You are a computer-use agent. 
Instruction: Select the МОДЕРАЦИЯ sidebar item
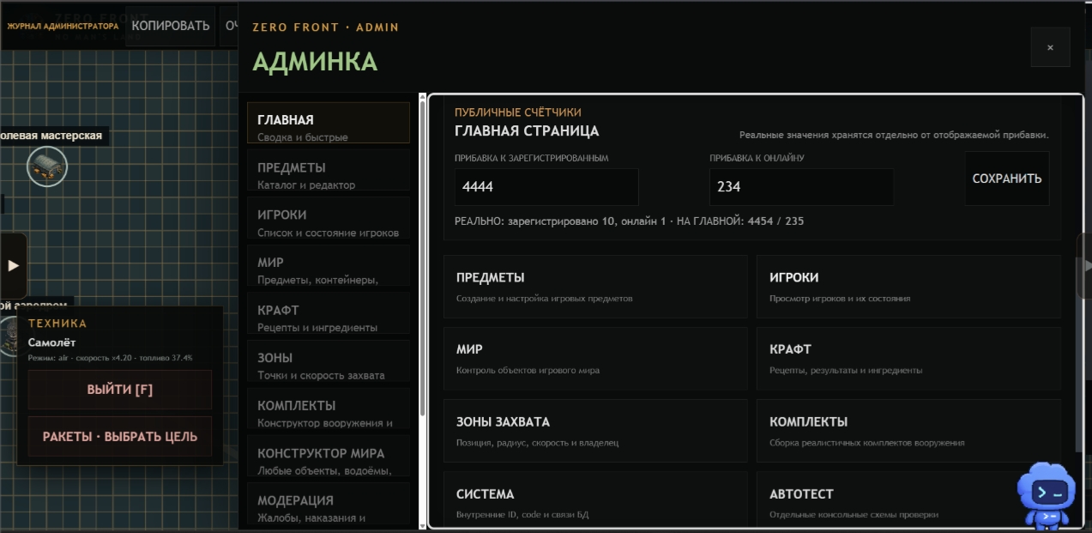coord(329,508)
